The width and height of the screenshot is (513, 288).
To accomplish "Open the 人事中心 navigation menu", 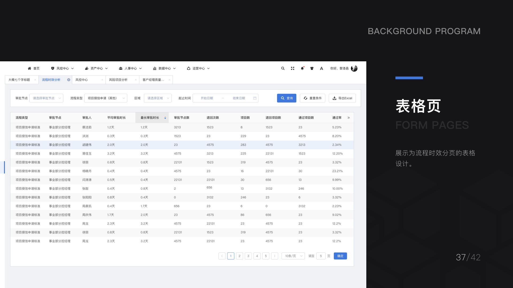I will [x=130, y=69].
